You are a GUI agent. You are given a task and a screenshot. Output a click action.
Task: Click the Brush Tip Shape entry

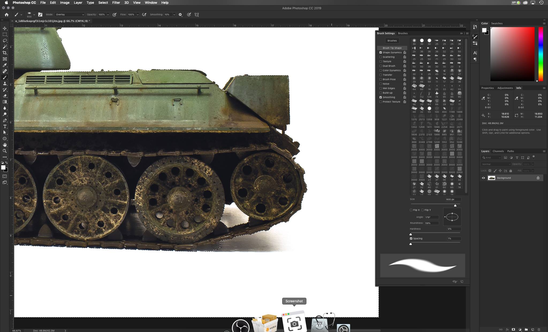pos(392,48)
